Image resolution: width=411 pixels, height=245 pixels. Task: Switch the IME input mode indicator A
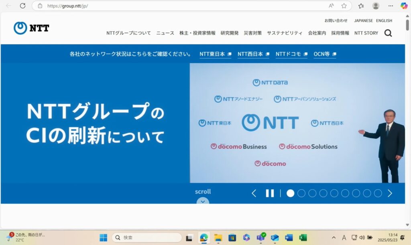tap(344, 238)
